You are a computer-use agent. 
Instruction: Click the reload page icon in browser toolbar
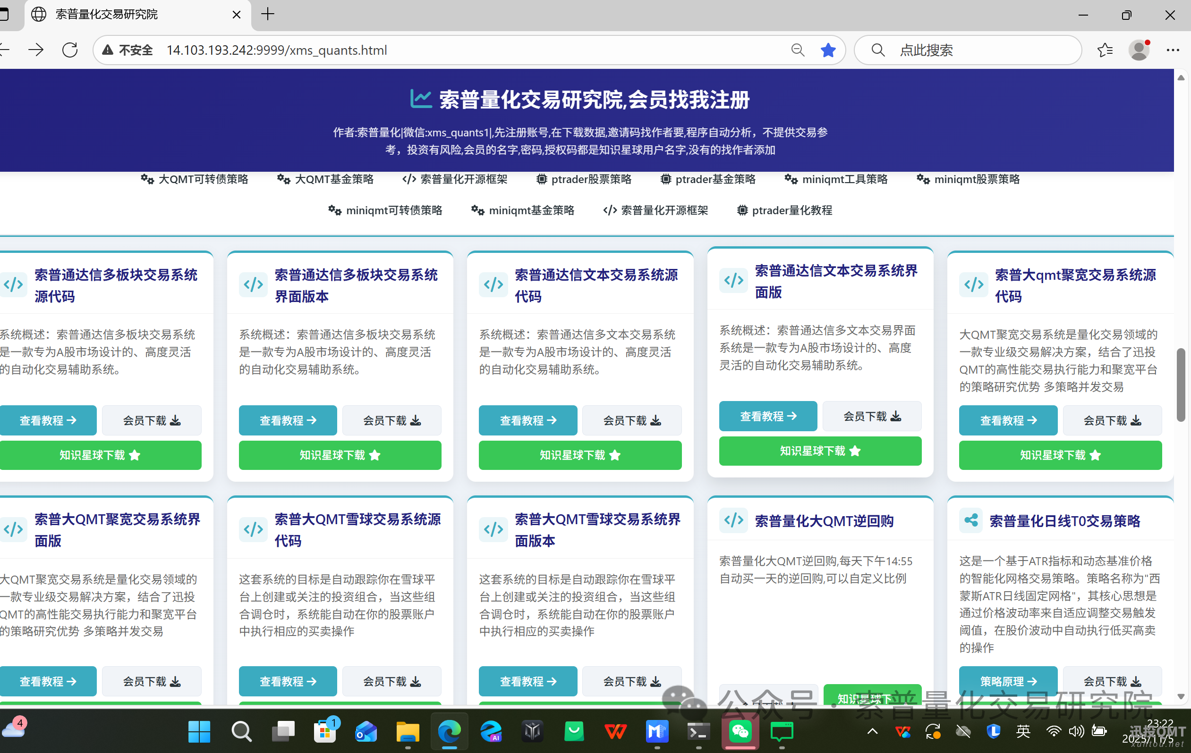(x=70, y=50)
